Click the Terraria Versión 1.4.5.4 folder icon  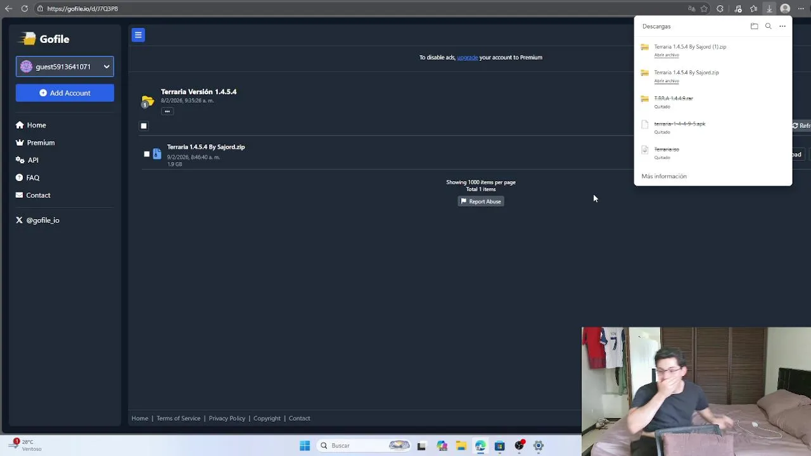tap(147, 101)
